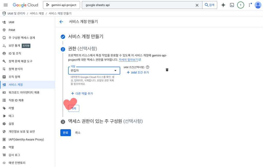
Task: Open notifications badge showing 1
Action: 240,5
